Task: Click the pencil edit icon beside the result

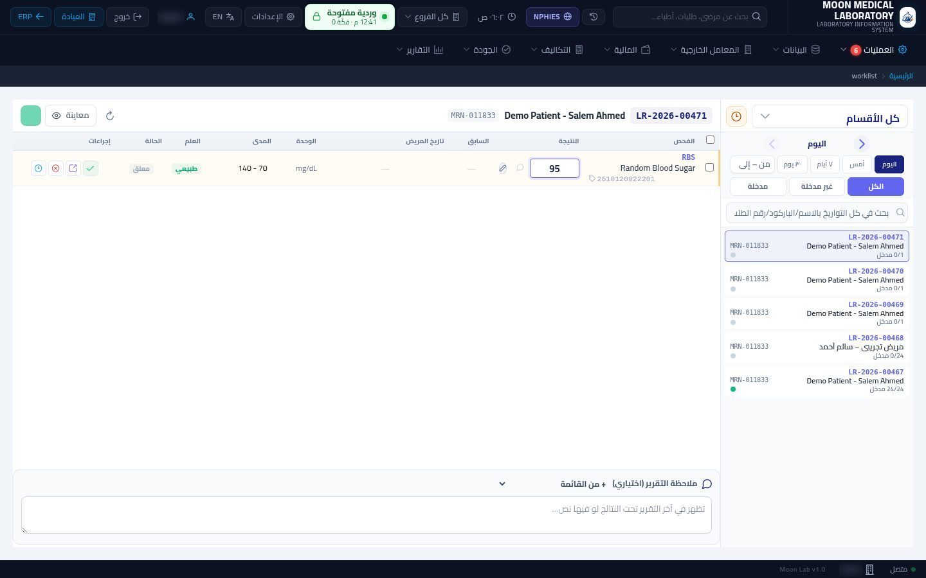Action: (x=503, y=168)
